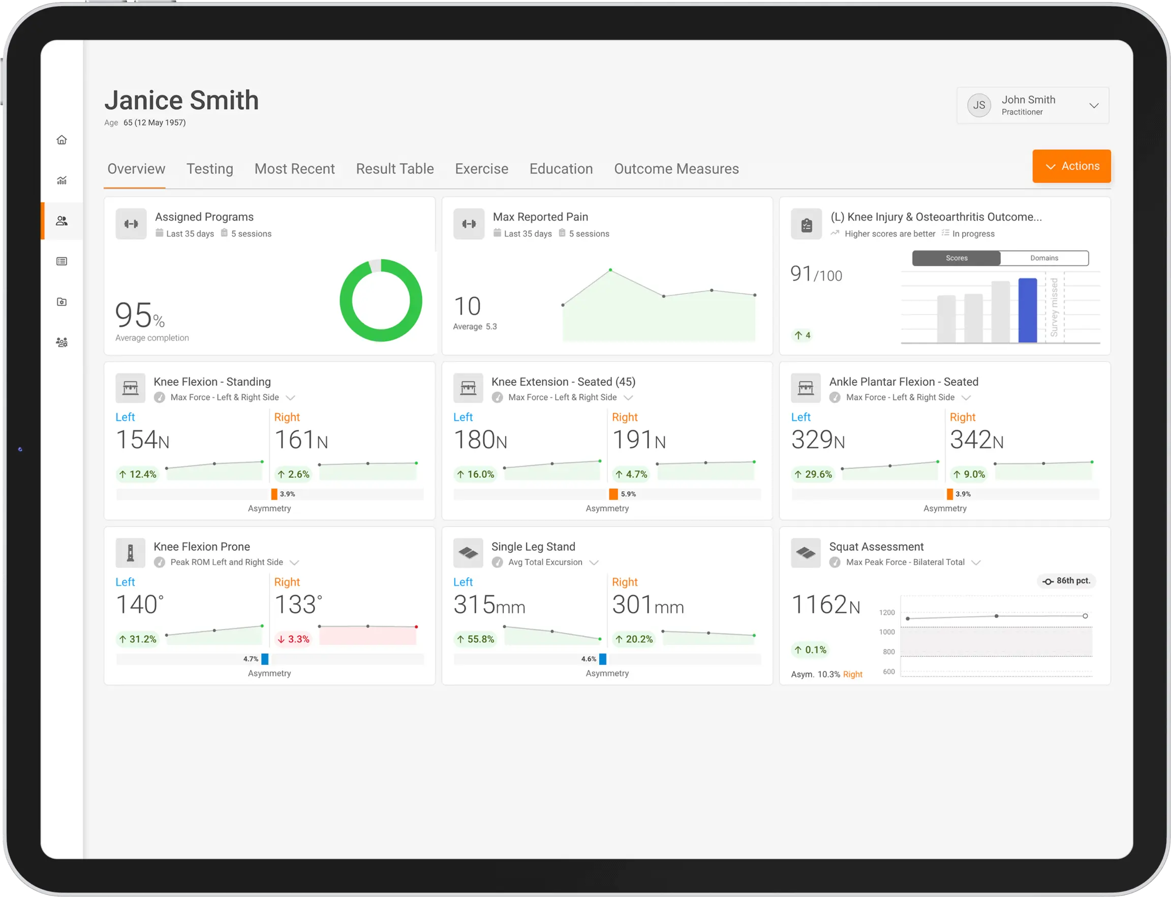The image size is (1171, 897).
Task: Click the orange Actions button
Action: [1072, 166]
